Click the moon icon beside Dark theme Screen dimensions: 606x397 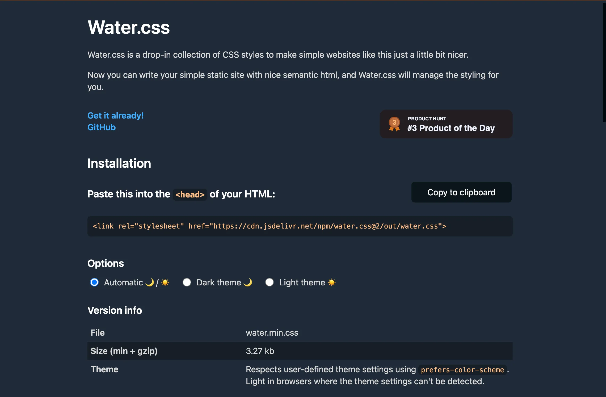coord(248,282)
